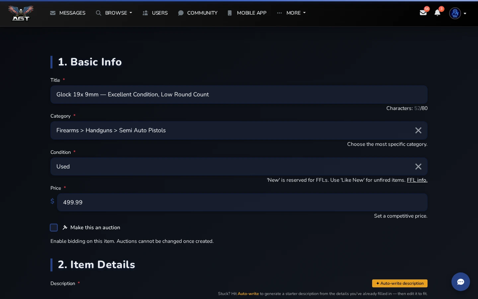Click the Item Details section heading
478x299 pixels.
coord(96,265)
